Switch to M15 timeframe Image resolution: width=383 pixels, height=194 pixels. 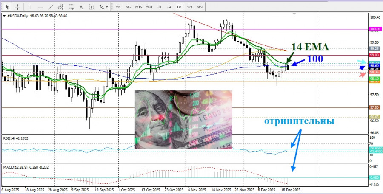pos(138,7)
